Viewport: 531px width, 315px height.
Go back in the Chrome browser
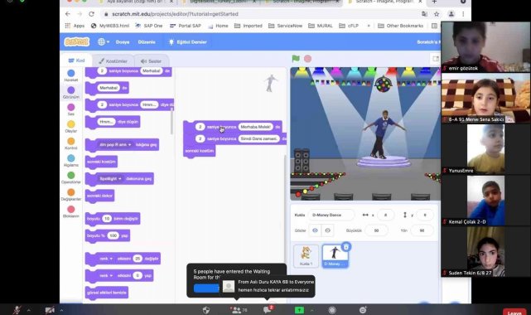click(x=68, y=14)
